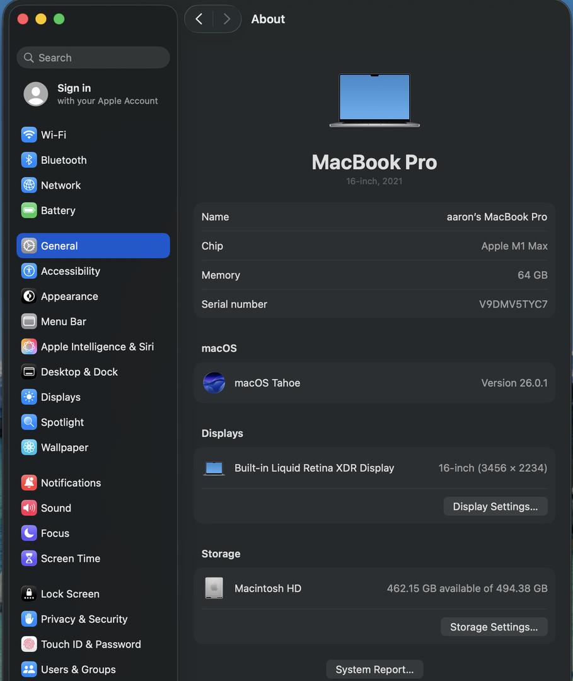Open Storage Settings button
573x681 pixels.
tap(494, 627)
